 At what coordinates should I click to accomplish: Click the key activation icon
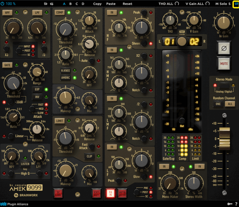[229, 204]
